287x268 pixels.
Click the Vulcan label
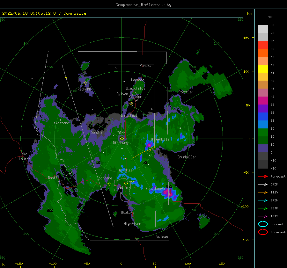click(x=162, y=237)
